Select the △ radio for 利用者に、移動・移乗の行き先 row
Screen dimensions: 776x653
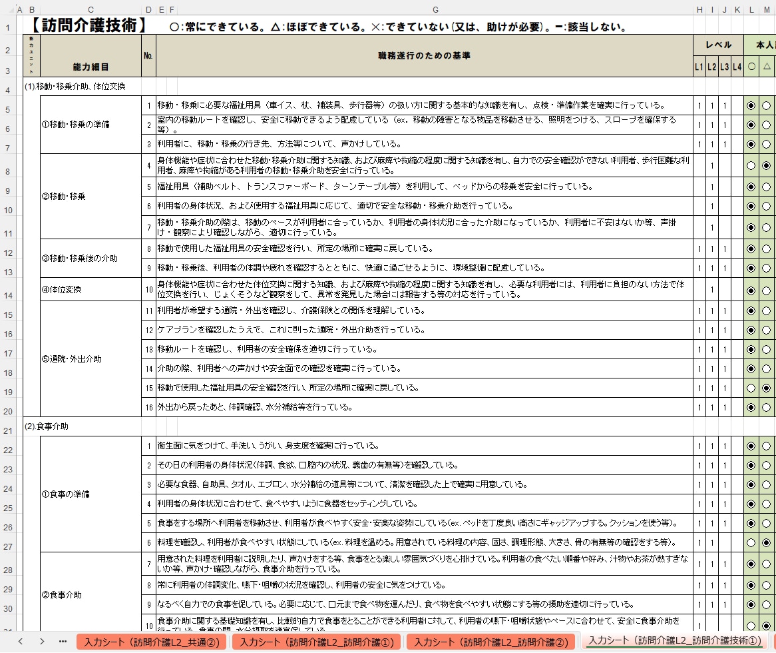coord(766,144)
